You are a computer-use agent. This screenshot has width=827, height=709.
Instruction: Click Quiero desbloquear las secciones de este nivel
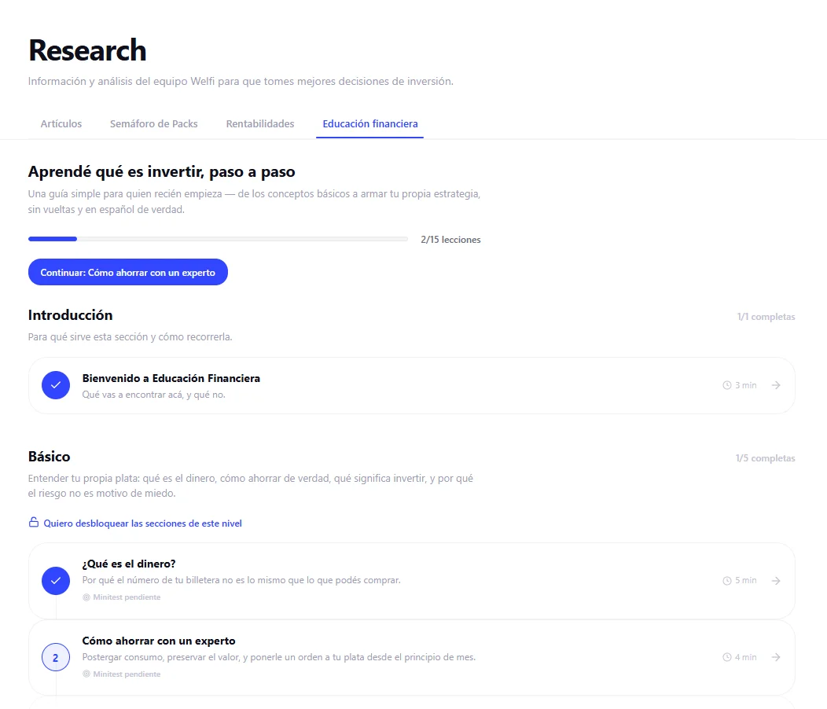coord(142,523)
